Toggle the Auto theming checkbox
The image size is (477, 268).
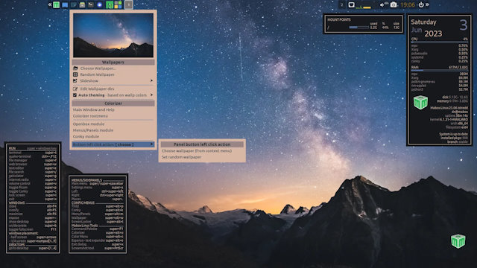point(75,95)
